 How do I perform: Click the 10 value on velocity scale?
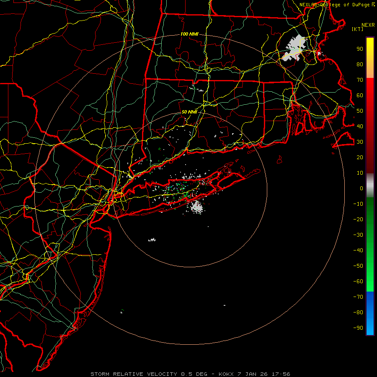tap(360, 173)
